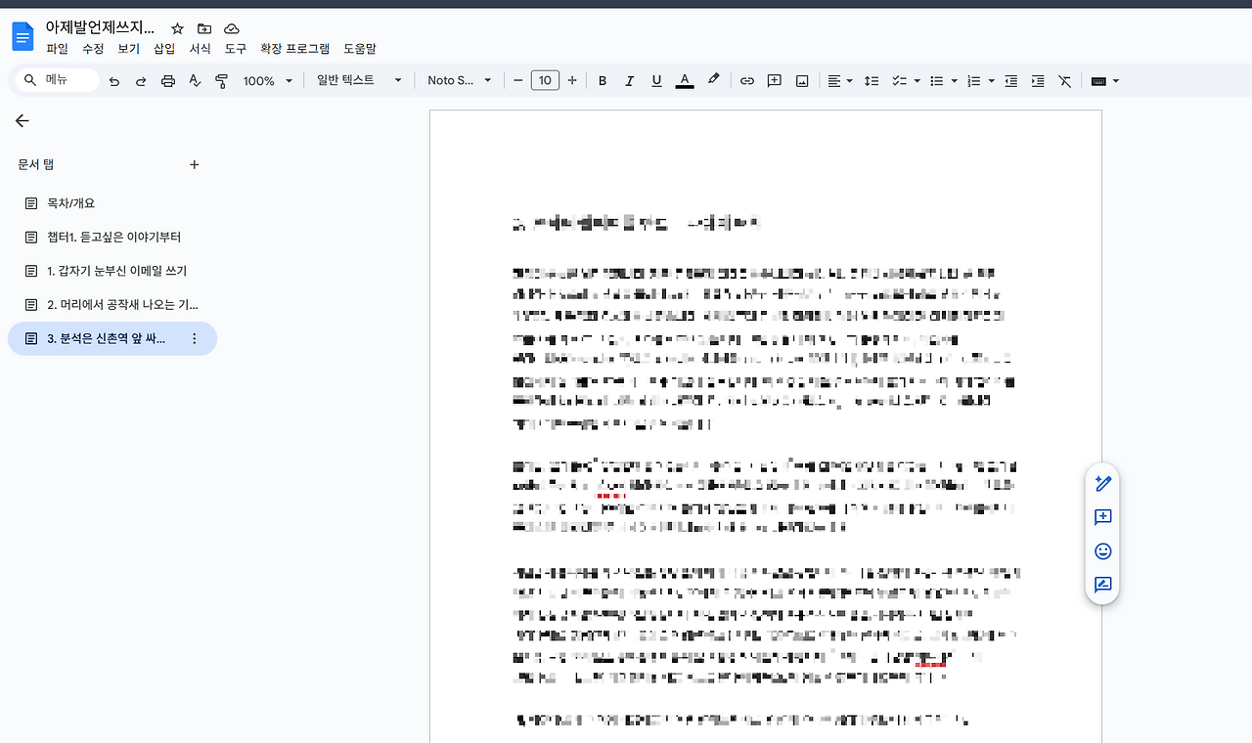Open the highlight color picker

[x=713, y=81]
